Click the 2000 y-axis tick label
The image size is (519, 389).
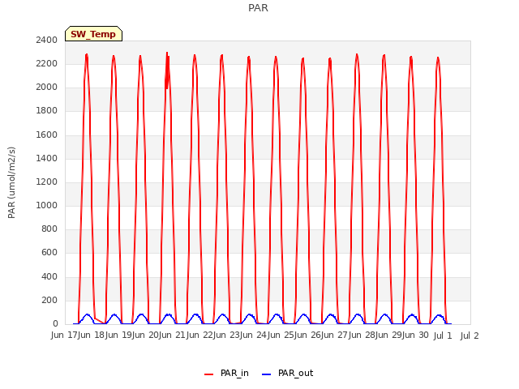click(x=47, y=87)
